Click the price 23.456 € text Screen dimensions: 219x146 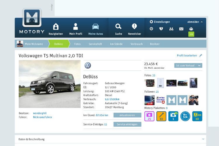151,64
